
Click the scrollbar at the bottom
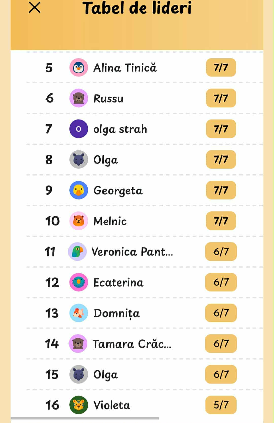[84, 418]
